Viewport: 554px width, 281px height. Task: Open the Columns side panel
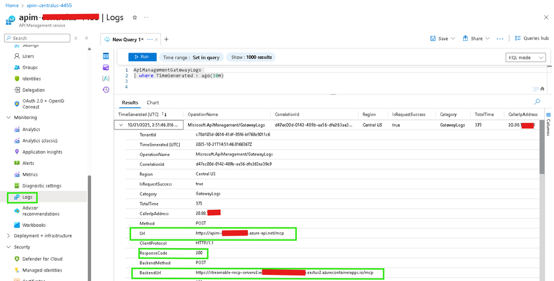point(548,123)
